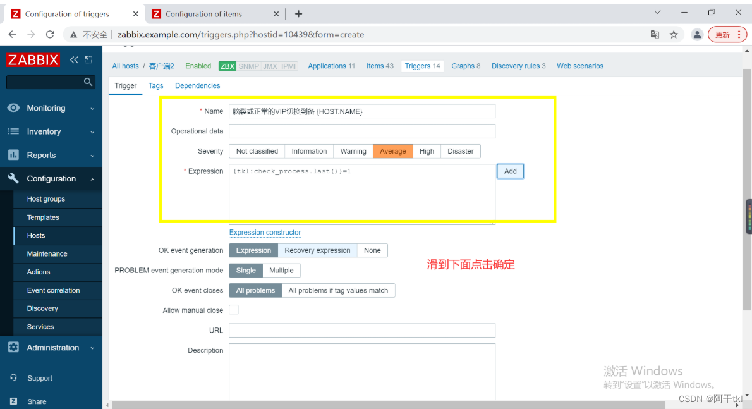The height and width of the screenshot is (409, 752).
Task: Open the Graphs 8 link
Action: point(466,66)
